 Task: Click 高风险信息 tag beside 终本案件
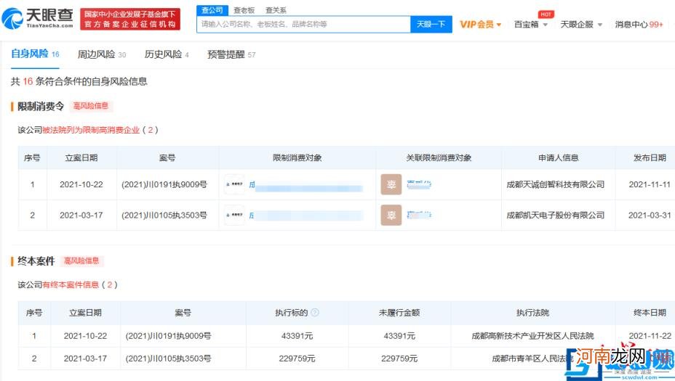(81, 261)
